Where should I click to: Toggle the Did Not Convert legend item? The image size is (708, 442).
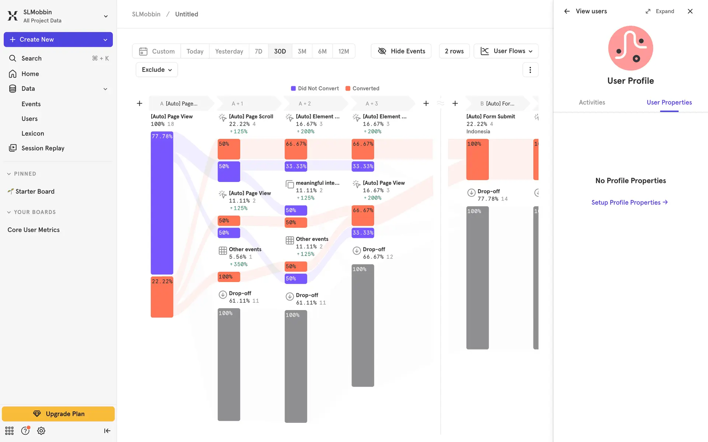[315, 88]
